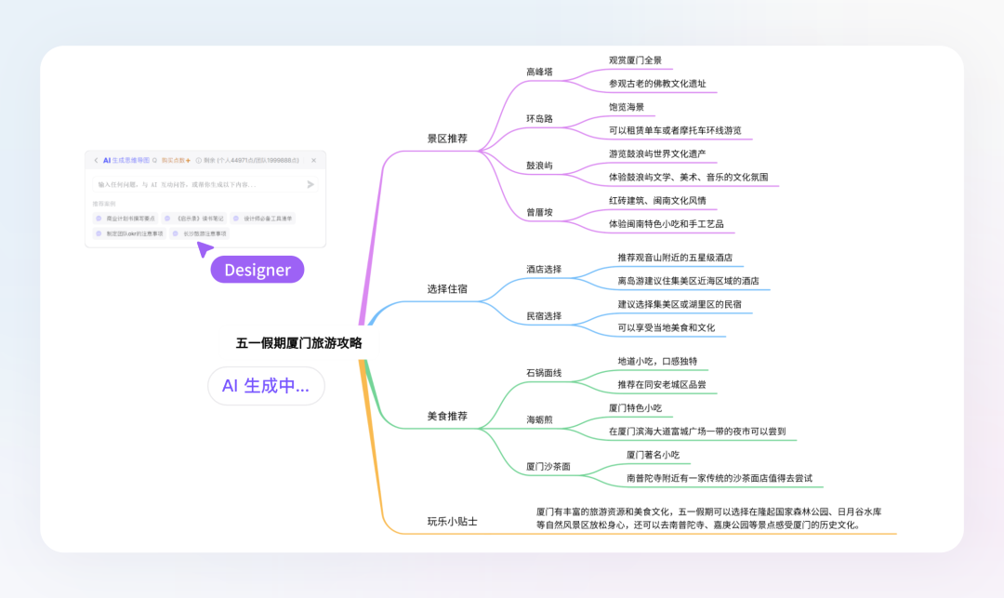Click the 可以租赁单车或者摩托车环线游览 node
Screen dimensions: 1004x598
pyautogui.click(x=675, y=130)
